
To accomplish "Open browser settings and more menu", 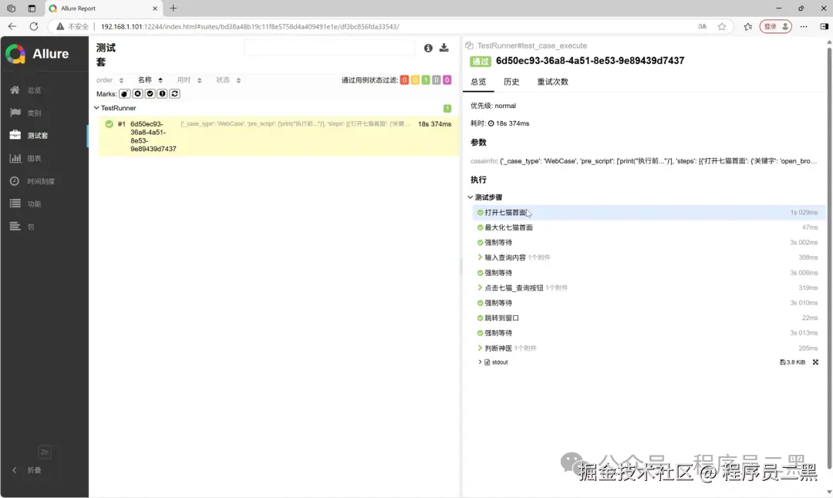I will click(804, 26).
